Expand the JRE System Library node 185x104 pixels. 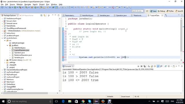coord(5,60)
